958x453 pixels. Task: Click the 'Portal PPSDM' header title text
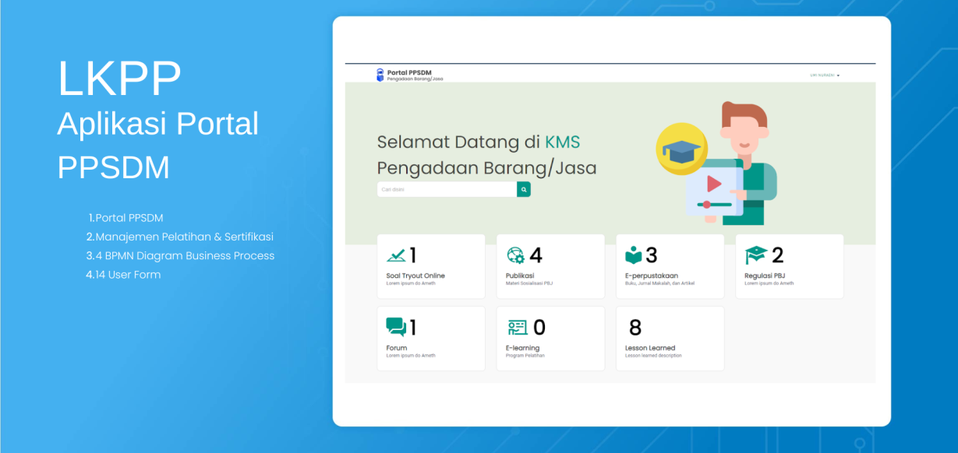pos(409,72)
